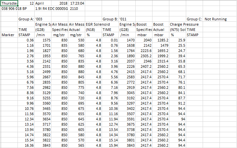Select the group value "'011" cell
Image resolution: width=237 pixels, height=148 pixels.
pyautogui.click(x=127, y=19)
